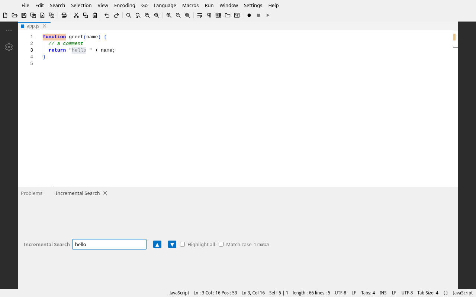Screen dimensions: 476x297
Task: Jump to next match with the down arrow
Action: [x=172, y=244]
